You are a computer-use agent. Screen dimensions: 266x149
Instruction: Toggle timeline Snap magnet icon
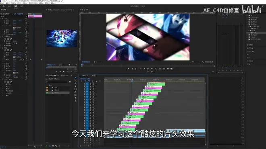pos(85,81)
